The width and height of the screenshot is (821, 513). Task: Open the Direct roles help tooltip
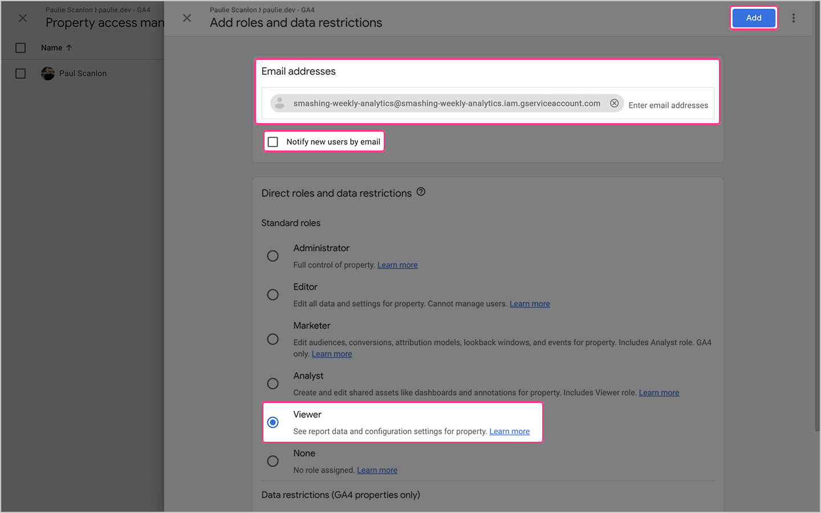[x=421, y=192]
